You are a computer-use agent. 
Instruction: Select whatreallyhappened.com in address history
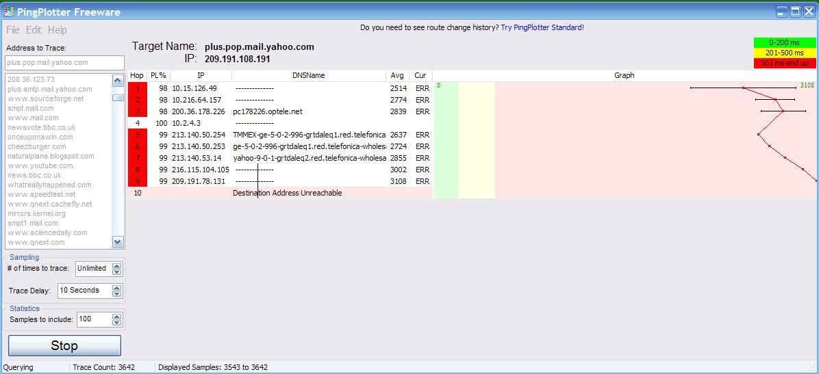pos(49,185)
